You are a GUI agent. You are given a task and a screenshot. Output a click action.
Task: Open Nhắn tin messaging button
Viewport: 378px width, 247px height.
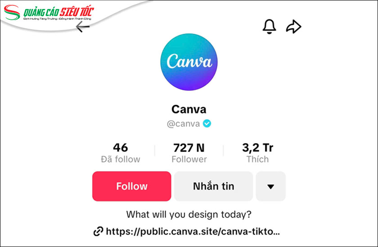tap(213, 186)
